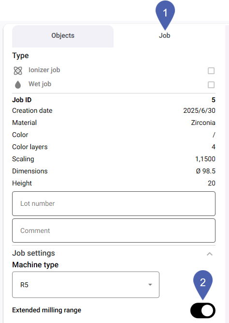Click the Ionizer job atom icon
Viewport: 229px width, 323px height.
(x=18, y=71)
